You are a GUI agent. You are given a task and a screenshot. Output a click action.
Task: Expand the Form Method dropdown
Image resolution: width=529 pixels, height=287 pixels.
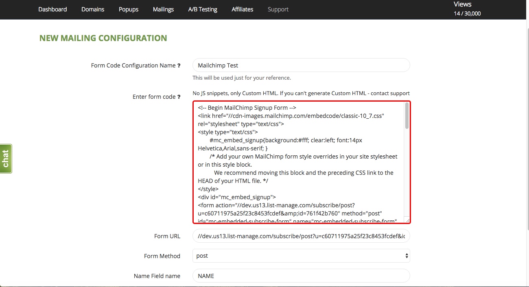pyautogui.click(x=301, y=256)
